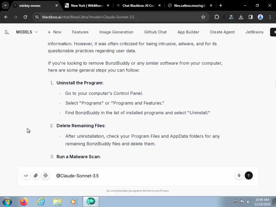Viewport: 276px width, 207px height.
Task: View site information icon in address bar
Action: (x=37, y=17)
